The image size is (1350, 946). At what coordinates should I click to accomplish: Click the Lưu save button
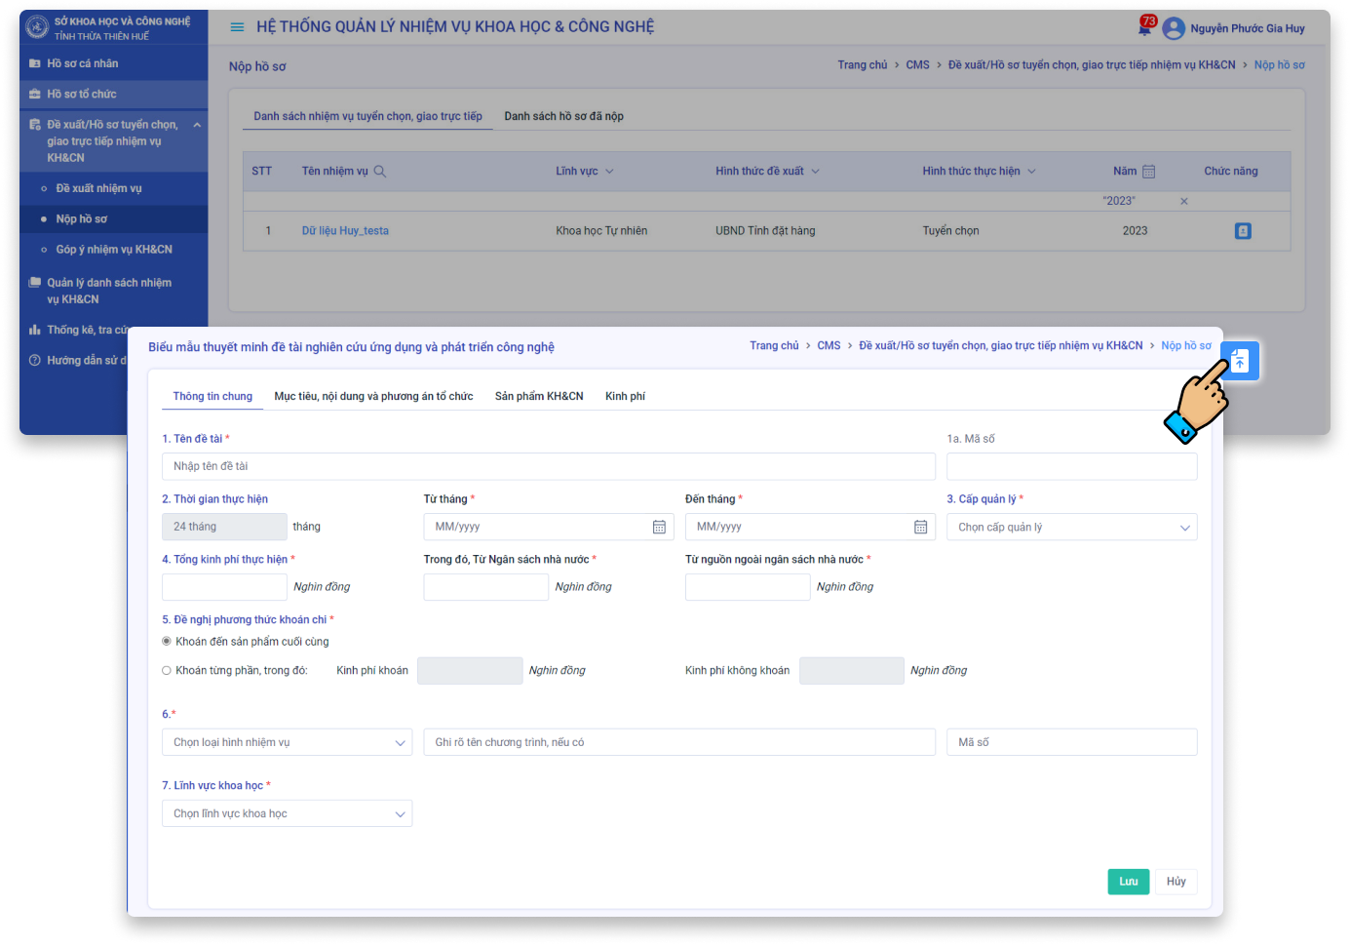(x=1128, y=882)
